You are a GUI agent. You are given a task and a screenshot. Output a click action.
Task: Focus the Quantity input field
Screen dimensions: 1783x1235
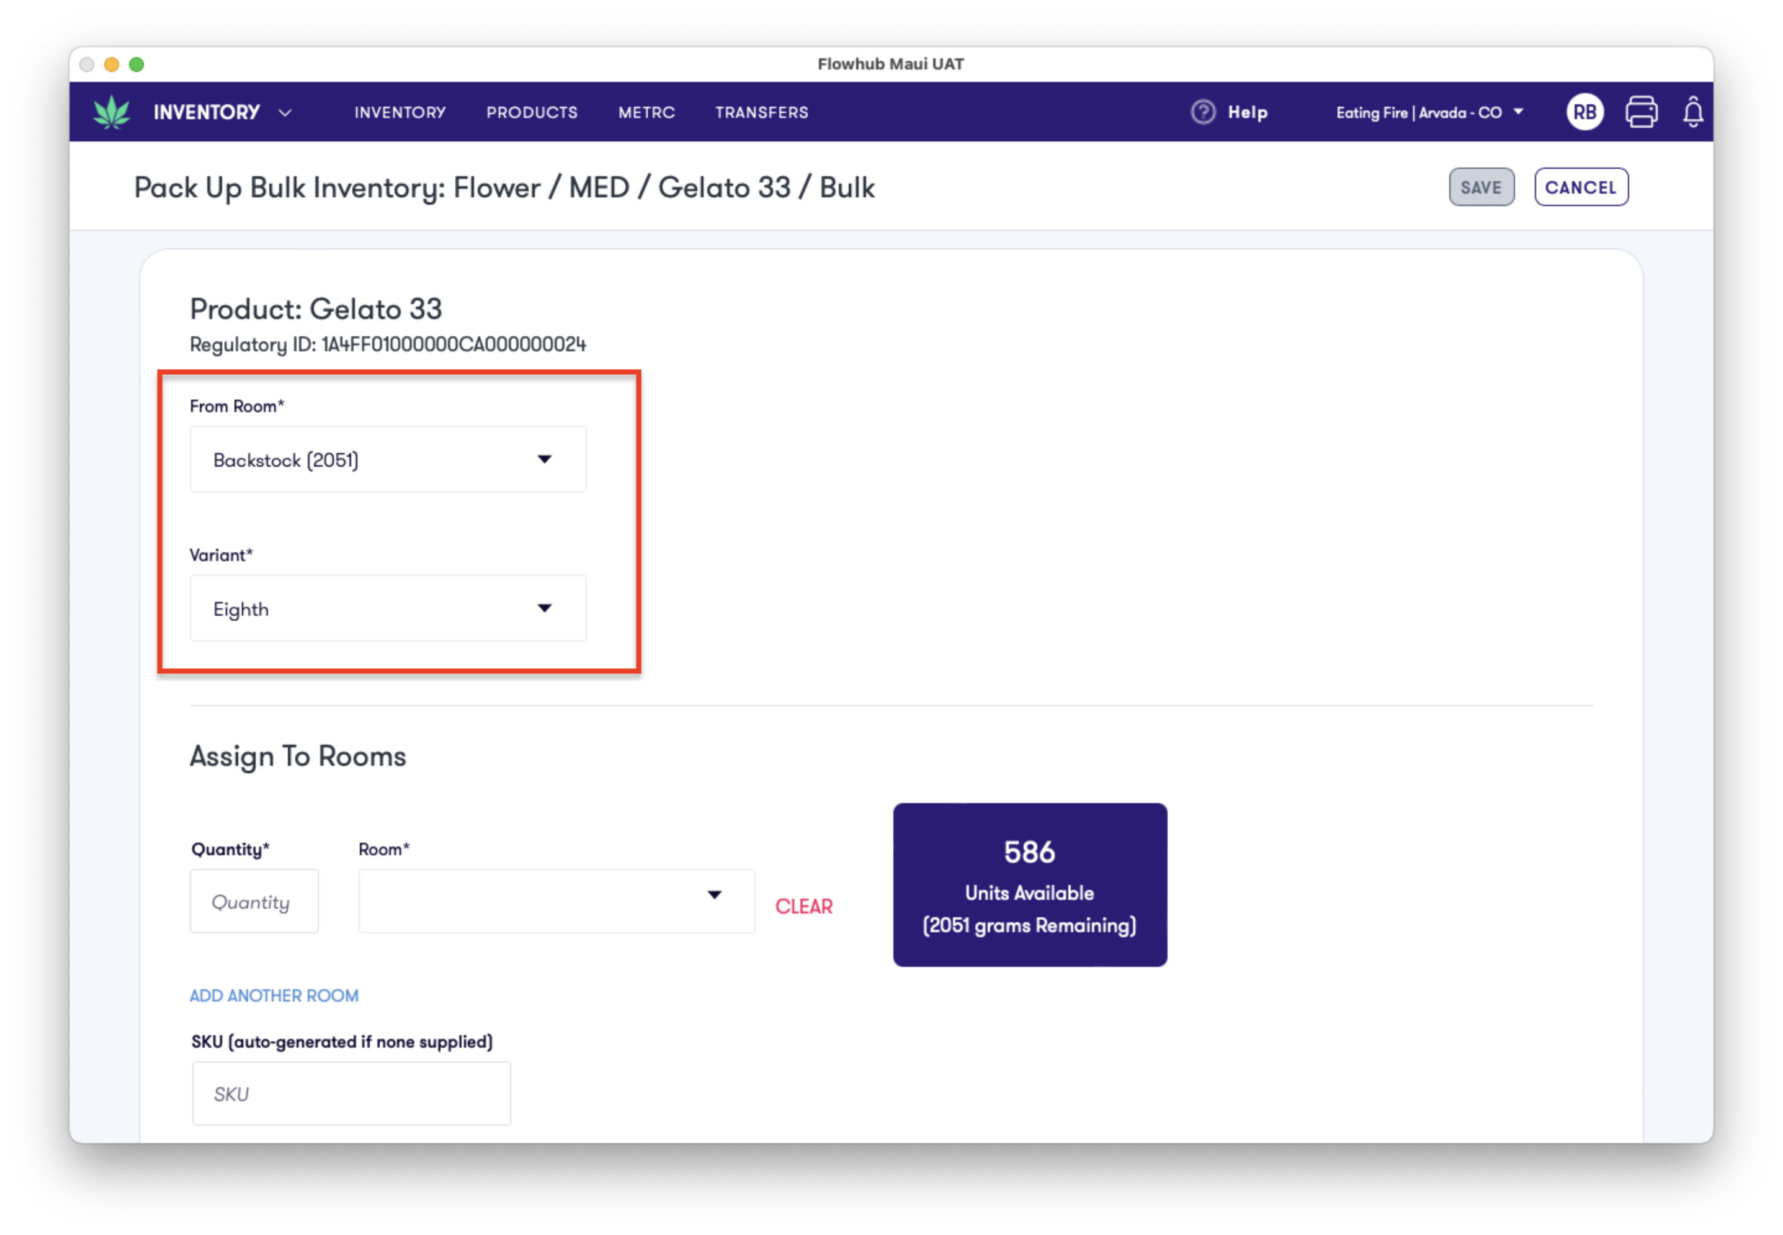254,902
